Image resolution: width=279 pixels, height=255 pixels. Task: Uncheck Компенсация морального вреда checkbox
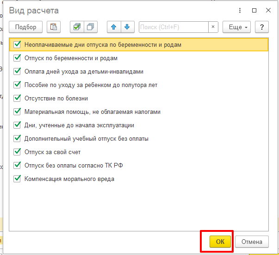click(x=17, y=179)
